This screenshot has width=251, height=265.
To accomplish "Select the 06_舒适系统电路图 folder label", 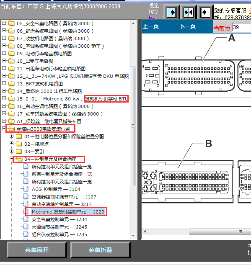I will [55, 31].
